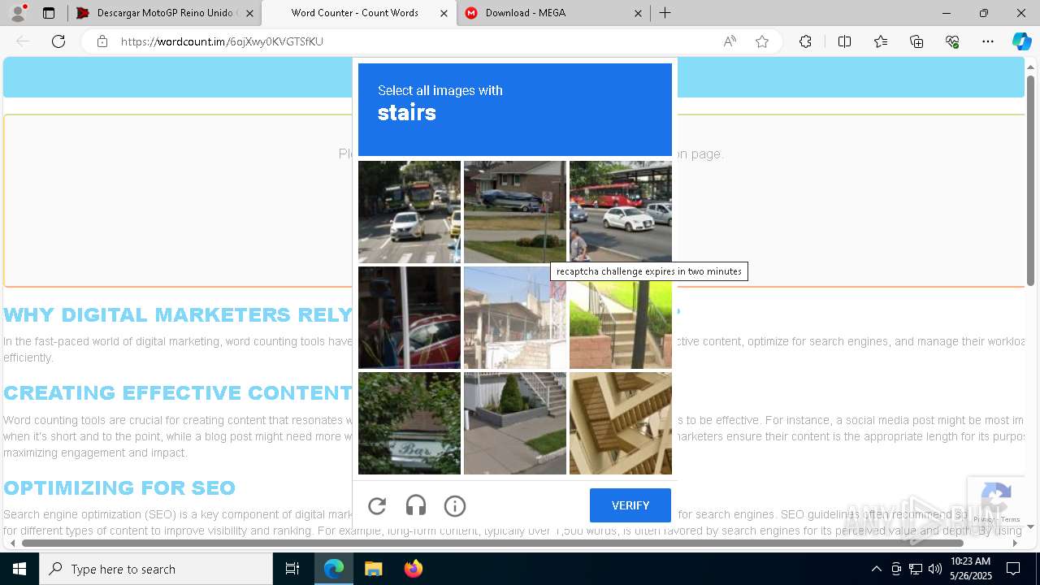1040x585 pixels.
Task: Select captcha tile with gray sidewalk staircase
Action: [515, 423]
